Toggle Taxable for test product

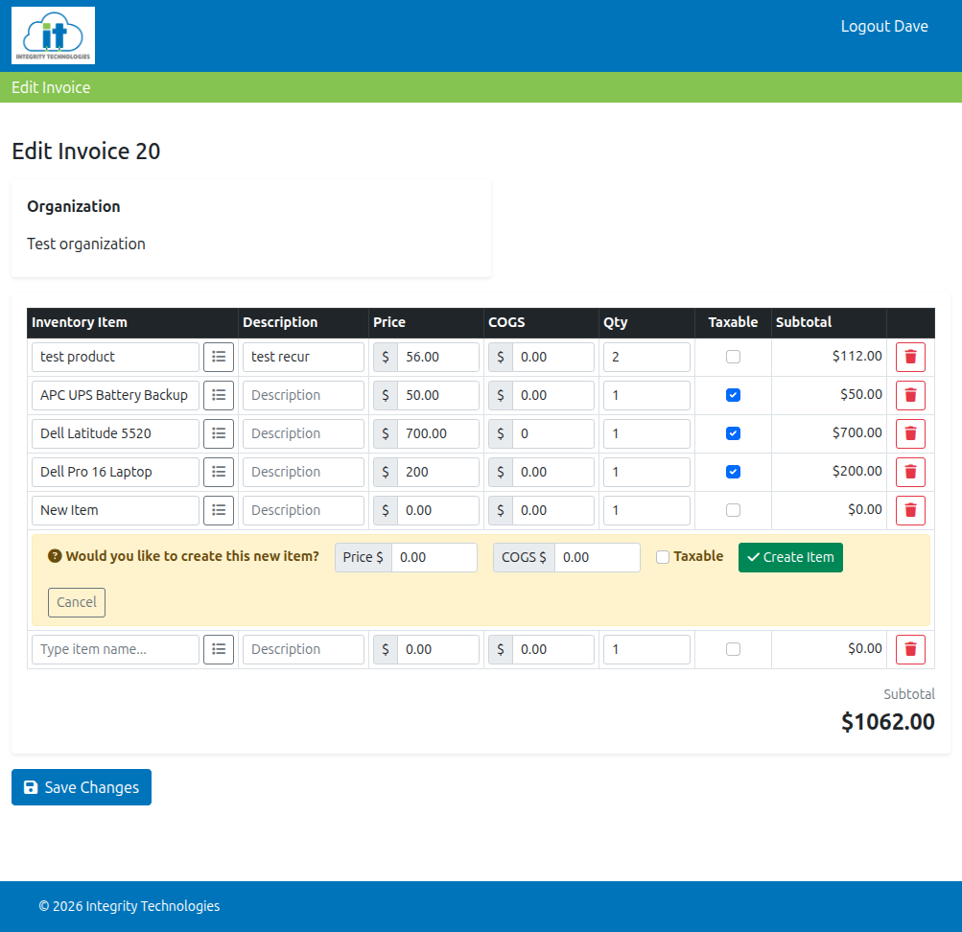[x=733, y=357]
